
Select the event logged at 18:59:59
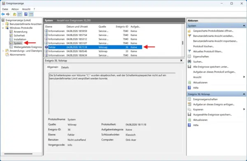pos(93,31)
